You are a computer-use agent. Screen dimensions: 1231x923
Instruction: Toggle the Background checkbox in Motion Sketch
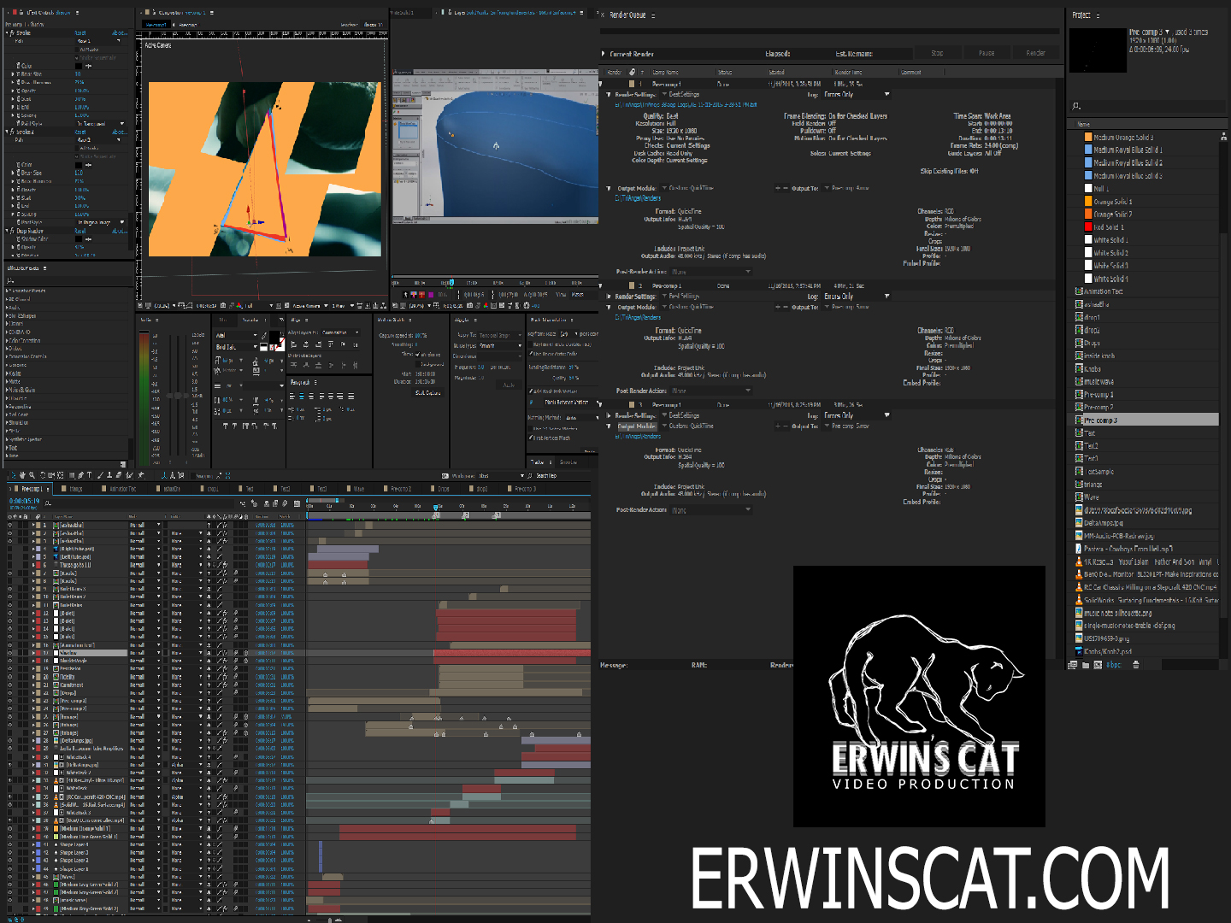pos(418,364)
